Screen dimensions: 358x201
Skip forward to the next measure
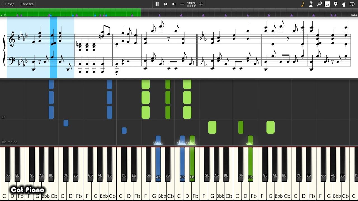pos(174,4)
